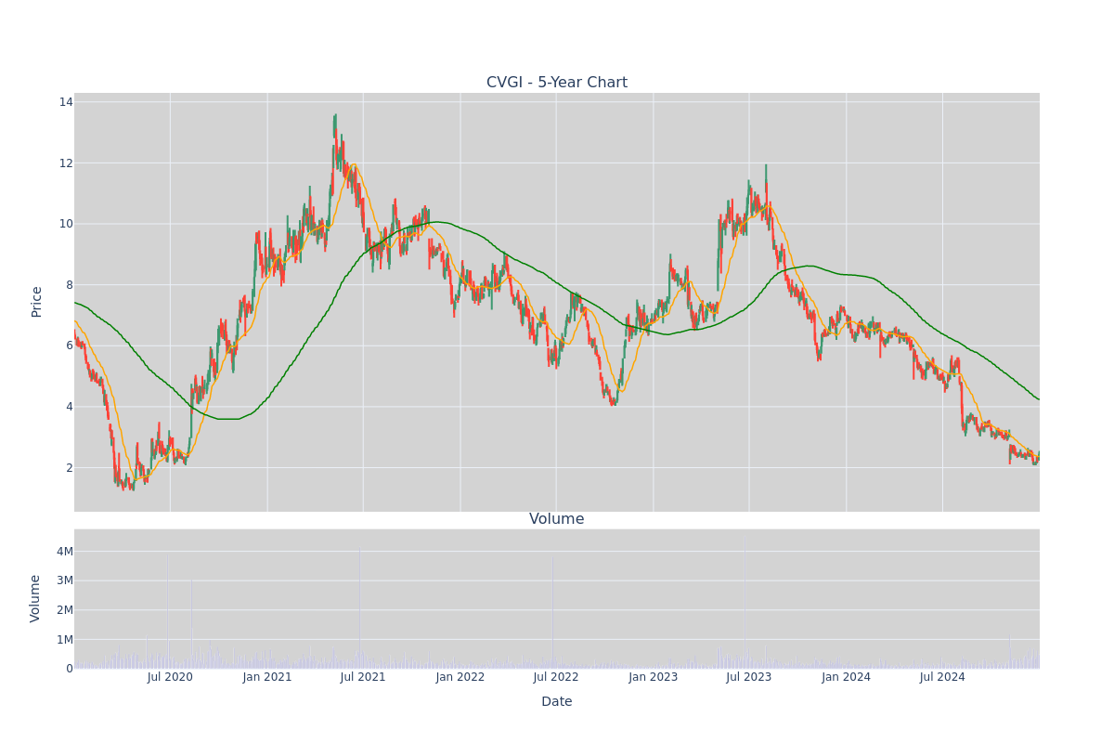Select the "Jul 2024" date tick label

tap(942, 677)
